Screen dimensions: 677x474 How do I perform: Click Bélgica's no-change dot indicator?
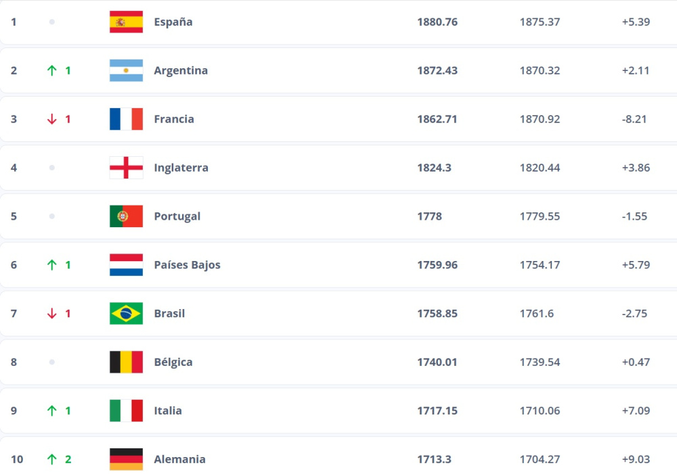click(51, 362)
